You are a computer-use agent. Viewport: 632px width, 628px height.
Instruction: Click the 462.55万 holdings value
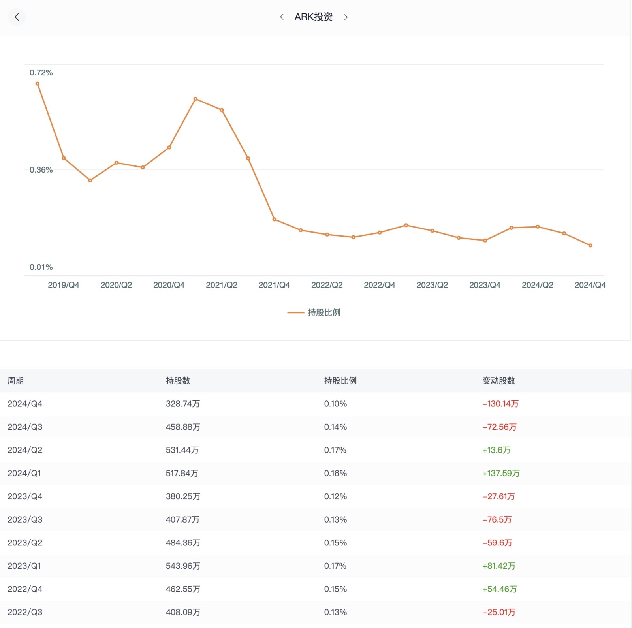pos(183,589)
